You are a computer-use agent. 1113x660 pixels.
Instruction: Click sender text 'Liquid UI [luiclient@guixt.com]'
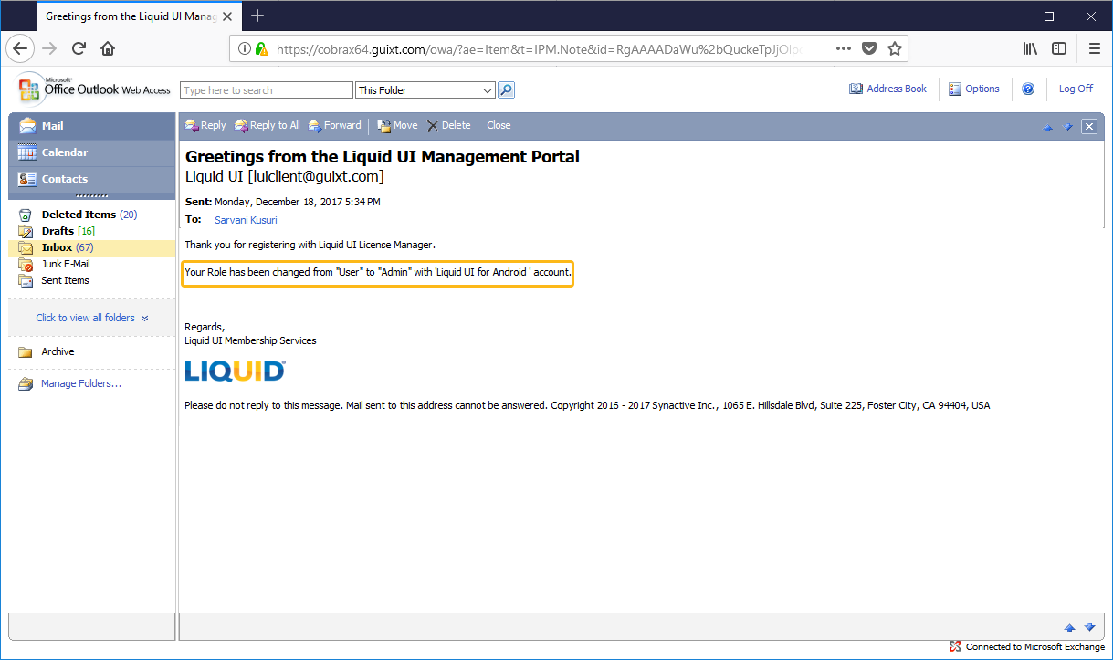(285, 176)
